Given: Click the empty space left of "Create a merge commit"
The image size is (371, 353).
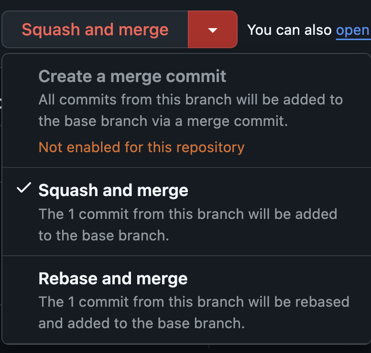Looking at the screenshot, I should coord(20,76).
